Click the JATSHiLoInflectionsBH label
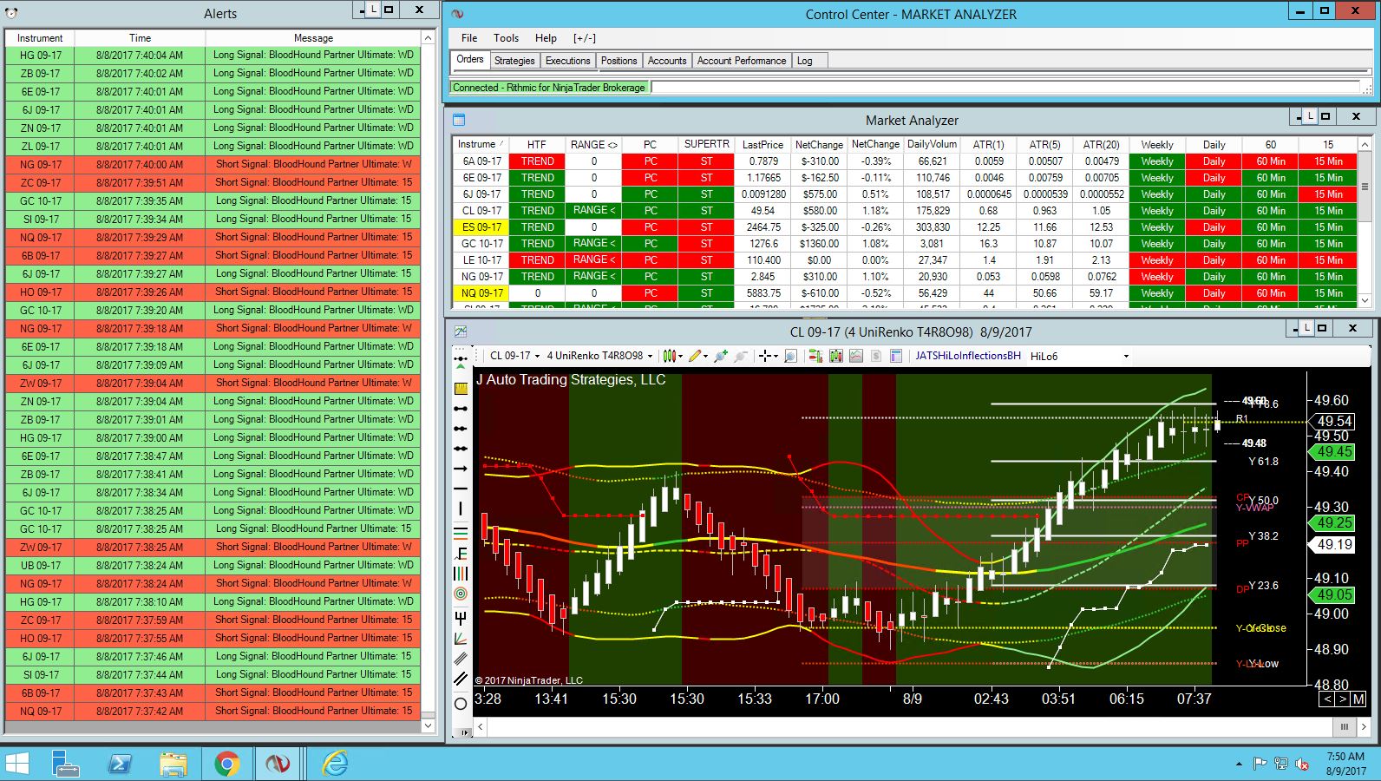 click(968, 356)
